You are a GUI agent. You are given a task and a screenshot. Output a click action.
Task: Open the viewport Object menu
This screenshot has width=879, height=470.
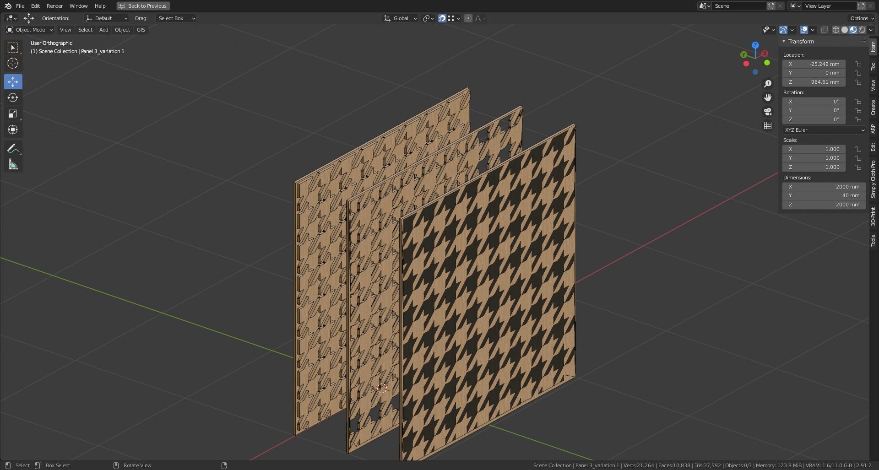tap(122, 30)
